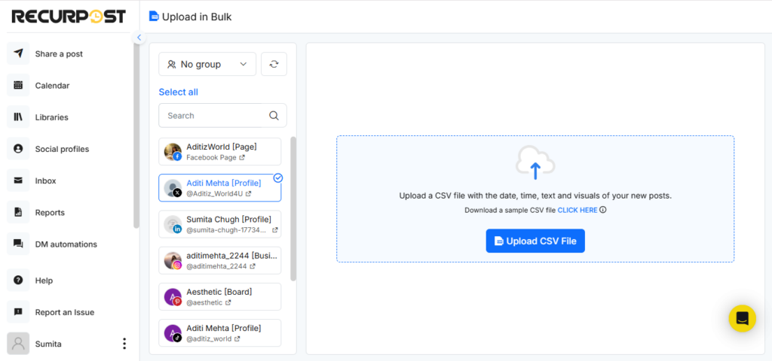The image size is (772, 361).
Task: Open the three-dot menu beside Sumita
Action: tap(124, 344)
